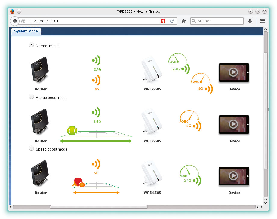The height and width of the screenshot is (219, 277).
Task: Click the red blocker badge showing 4
Action: click(163, 21)
